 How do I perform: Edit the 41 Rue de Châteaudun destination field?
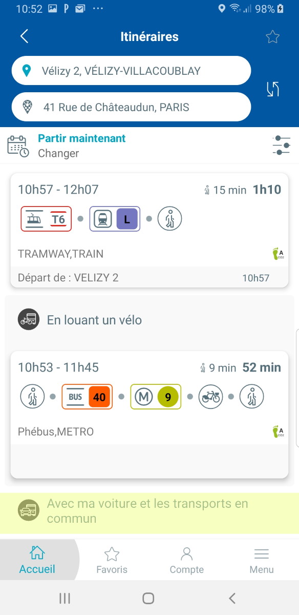[x=131, y=107]
